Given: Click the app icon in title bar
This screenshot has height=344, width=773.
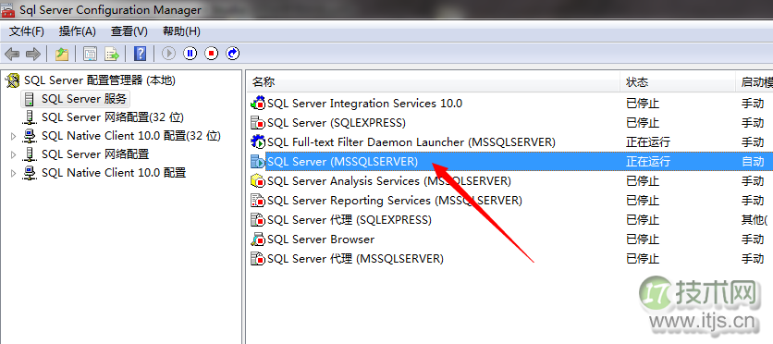Looking at the screenshot, I should pyautogui.click(x=8, y=9).
